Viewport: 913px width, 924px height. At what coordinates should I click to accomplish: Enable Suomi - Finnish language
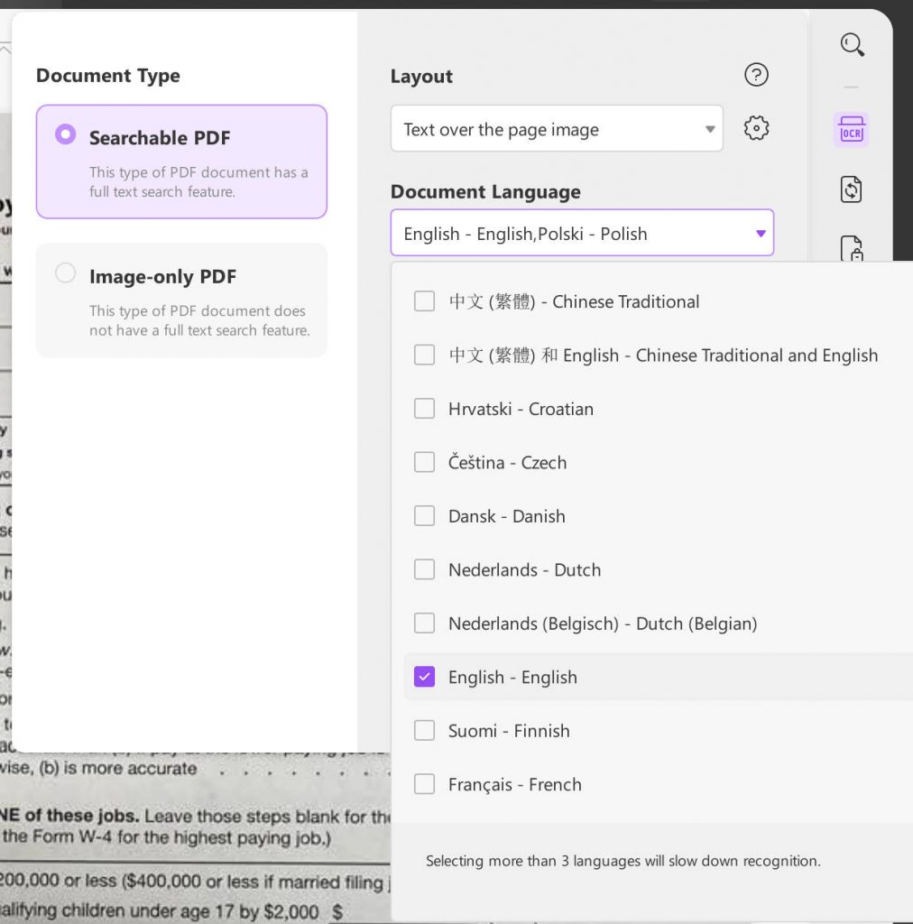424,730
